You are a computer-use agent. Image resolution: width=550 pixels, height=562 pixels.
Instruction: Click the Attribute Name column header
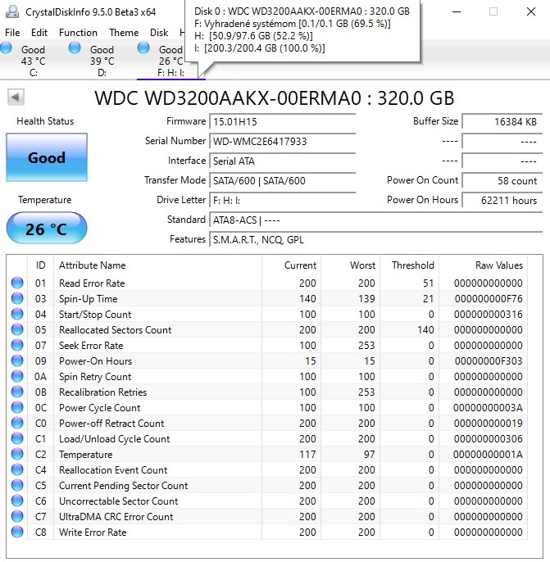pyautogui.click(x=157, y=265)
